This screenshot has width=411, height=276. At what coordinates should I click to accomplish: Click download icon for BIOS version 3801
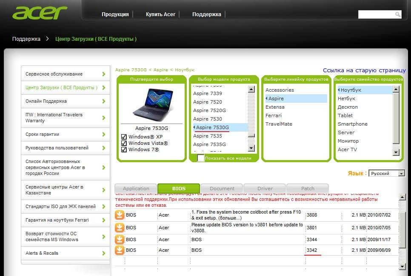coord(120,228)
